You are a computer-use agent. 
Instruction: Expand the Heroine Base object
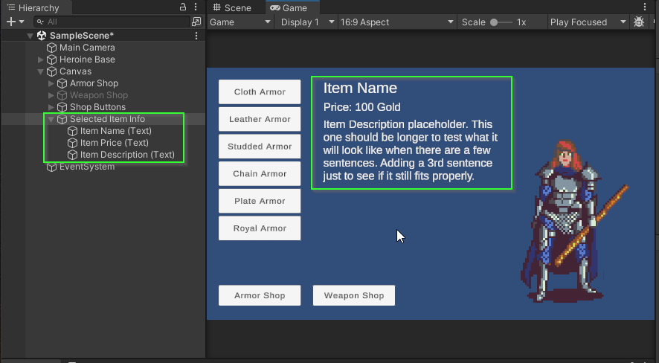coord(41,60)
